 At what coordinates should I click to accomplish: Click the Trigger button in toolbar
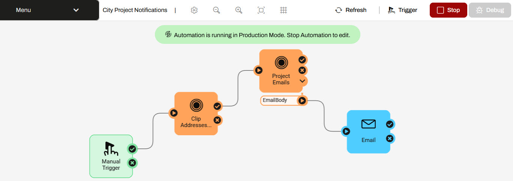tap(403, 10)
